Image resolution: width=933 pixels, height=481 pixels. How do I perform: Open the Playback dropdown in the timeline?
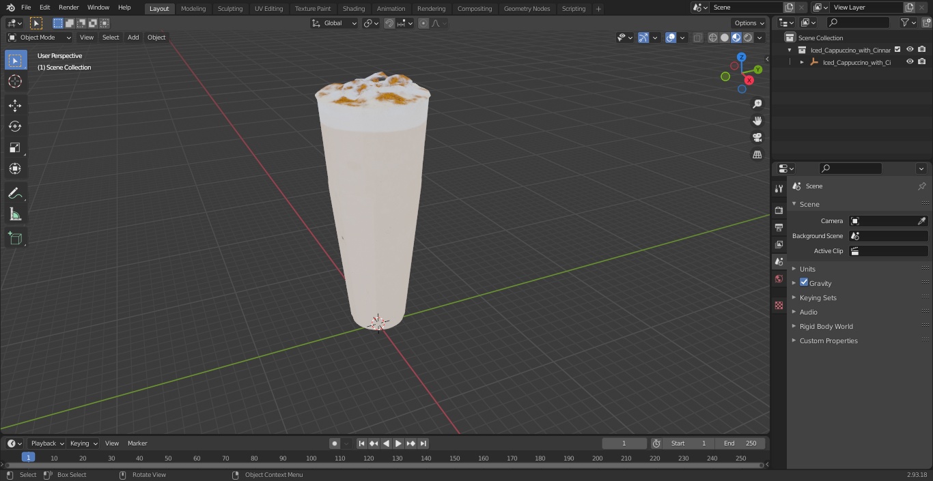tap(46, 443)
